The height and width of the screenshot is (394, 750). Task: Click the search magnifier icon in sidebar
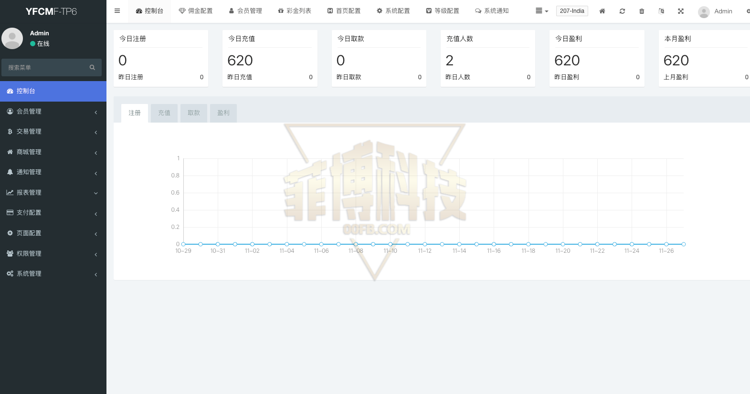click(x=92, y=68)
